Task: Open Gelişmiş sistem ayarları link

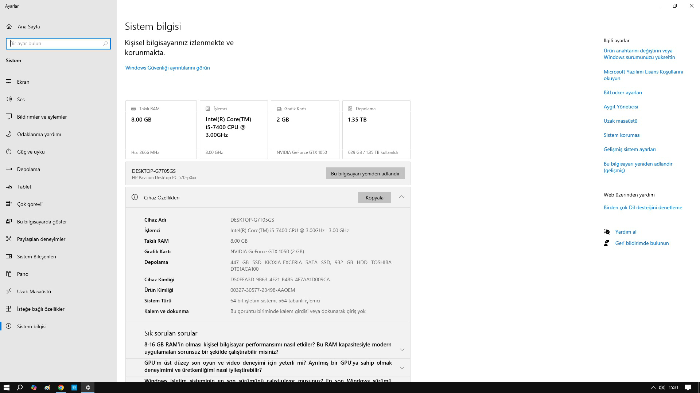Action: click(x=629, y=149)
